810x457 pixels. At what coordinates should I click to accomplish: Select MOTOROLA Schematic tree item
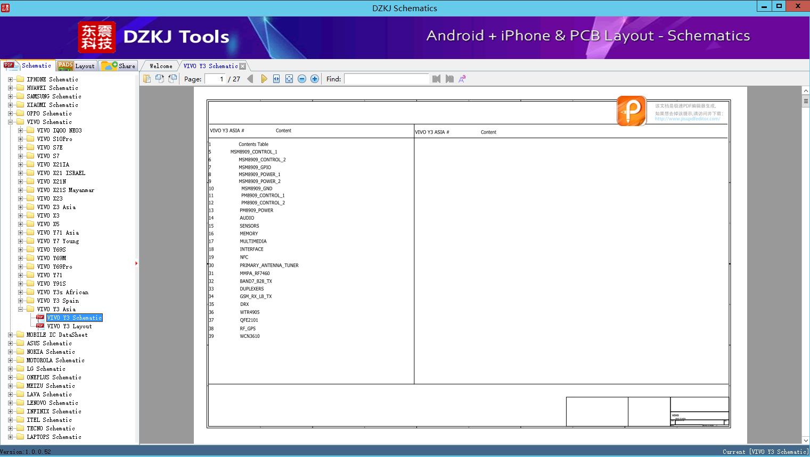pyautogui.click(x=55, y=360)
